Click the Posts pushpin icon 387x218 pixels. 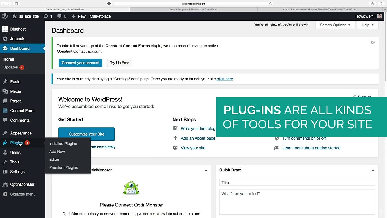click(5, 82)
